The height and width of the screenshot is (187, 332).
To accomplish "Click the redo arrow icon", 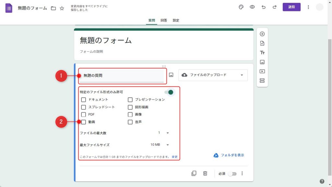I will click(x=274, y=7).
